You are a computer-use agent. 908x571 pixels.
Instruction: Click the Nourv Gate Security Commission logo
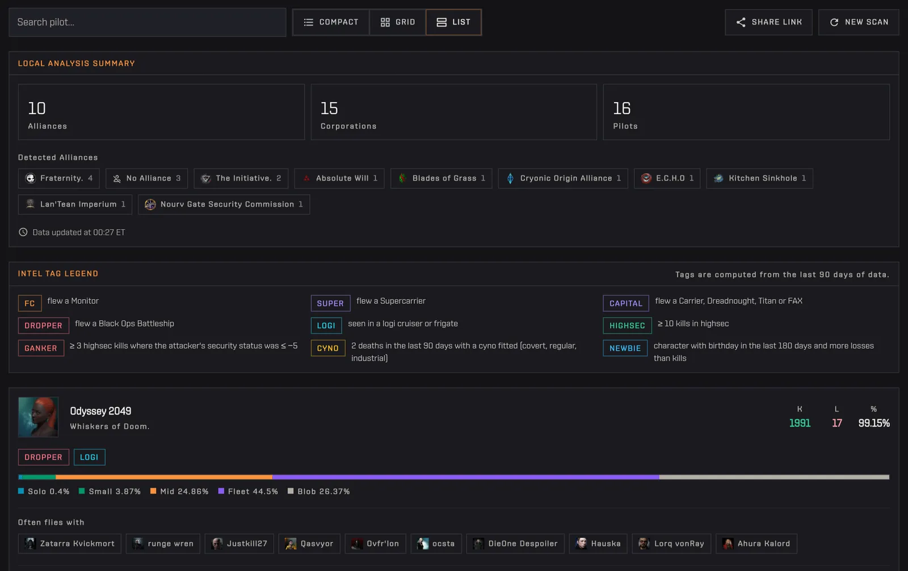(x=150, y=204)
